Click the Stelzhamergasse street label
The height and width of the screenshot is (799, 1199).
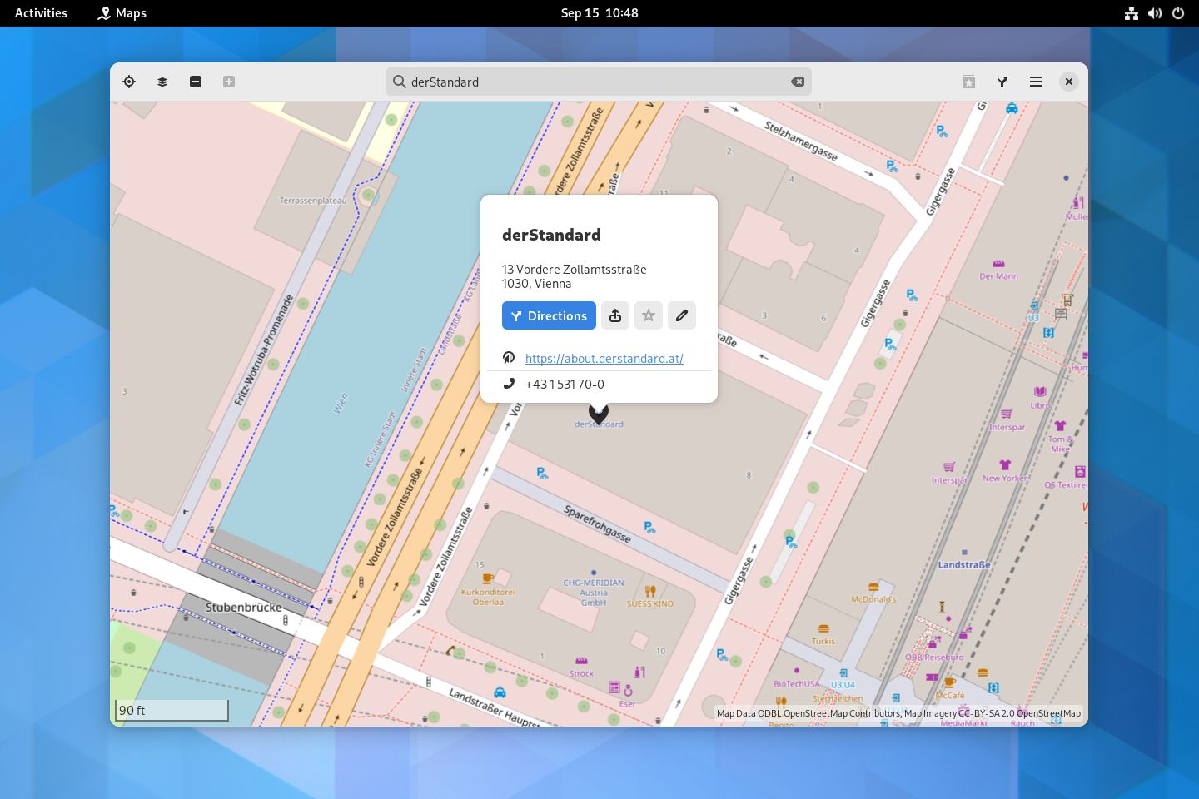(801, 141)
